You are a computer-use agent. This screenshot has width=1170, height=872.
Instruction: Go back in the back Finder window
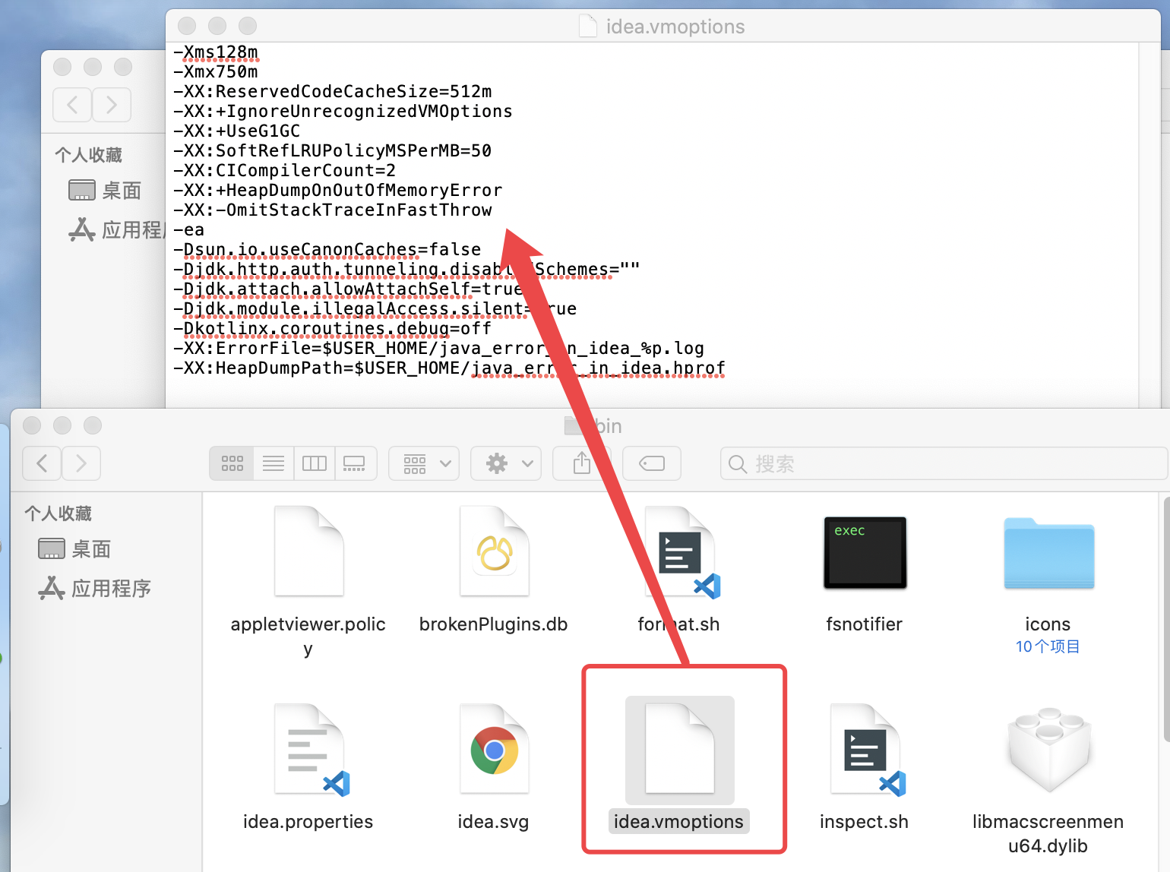coord(72,105)
